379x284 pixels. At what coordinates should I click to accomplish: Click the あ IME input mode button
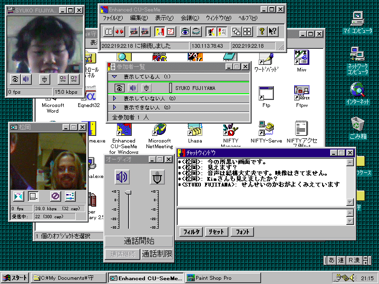coord(331,260)
